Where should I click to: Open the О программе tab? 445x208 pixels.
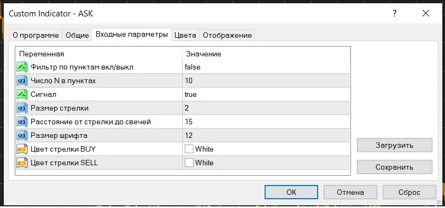[36, 35]
